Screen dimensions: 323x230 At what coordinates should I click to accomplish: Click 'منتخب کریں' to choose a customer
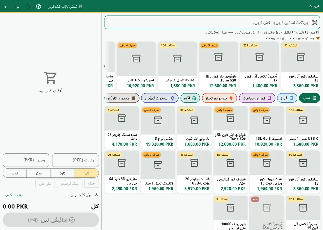tap(14, 195)
